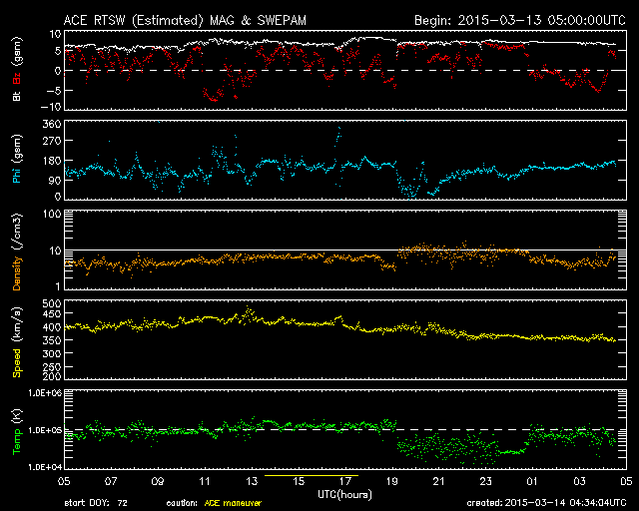Click the '15' hour tick label

tap(299, 481)
